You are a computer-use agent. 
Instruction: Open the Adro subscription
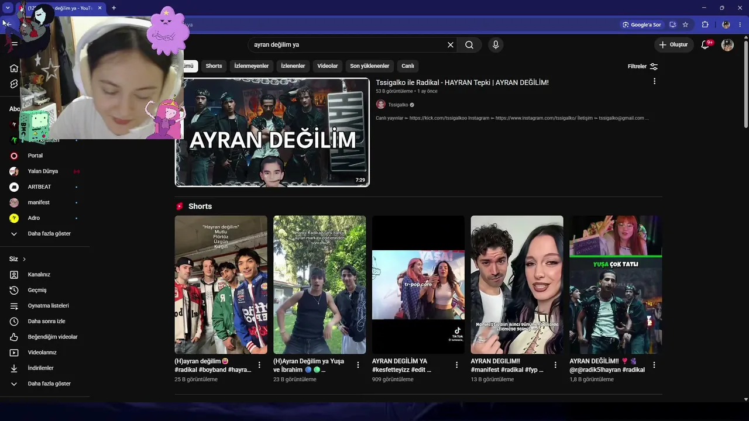click(44, 218)
